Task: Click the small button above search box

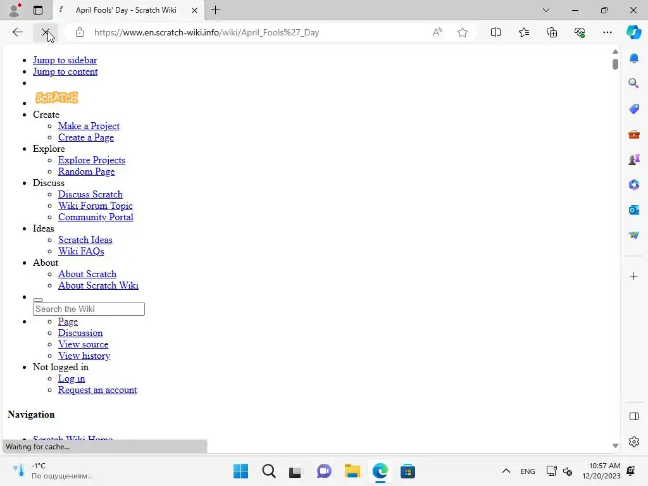Action: pyautogui.click(x=38, y=299)
